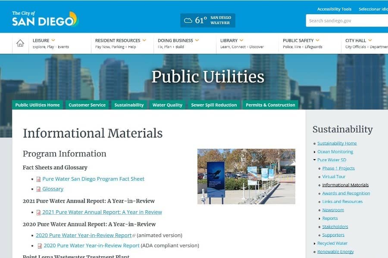The height and width of the screenshot is (258, 388).
Task: Open the Sewer Spill Reduction tab
Action: (x=214, y=105)
